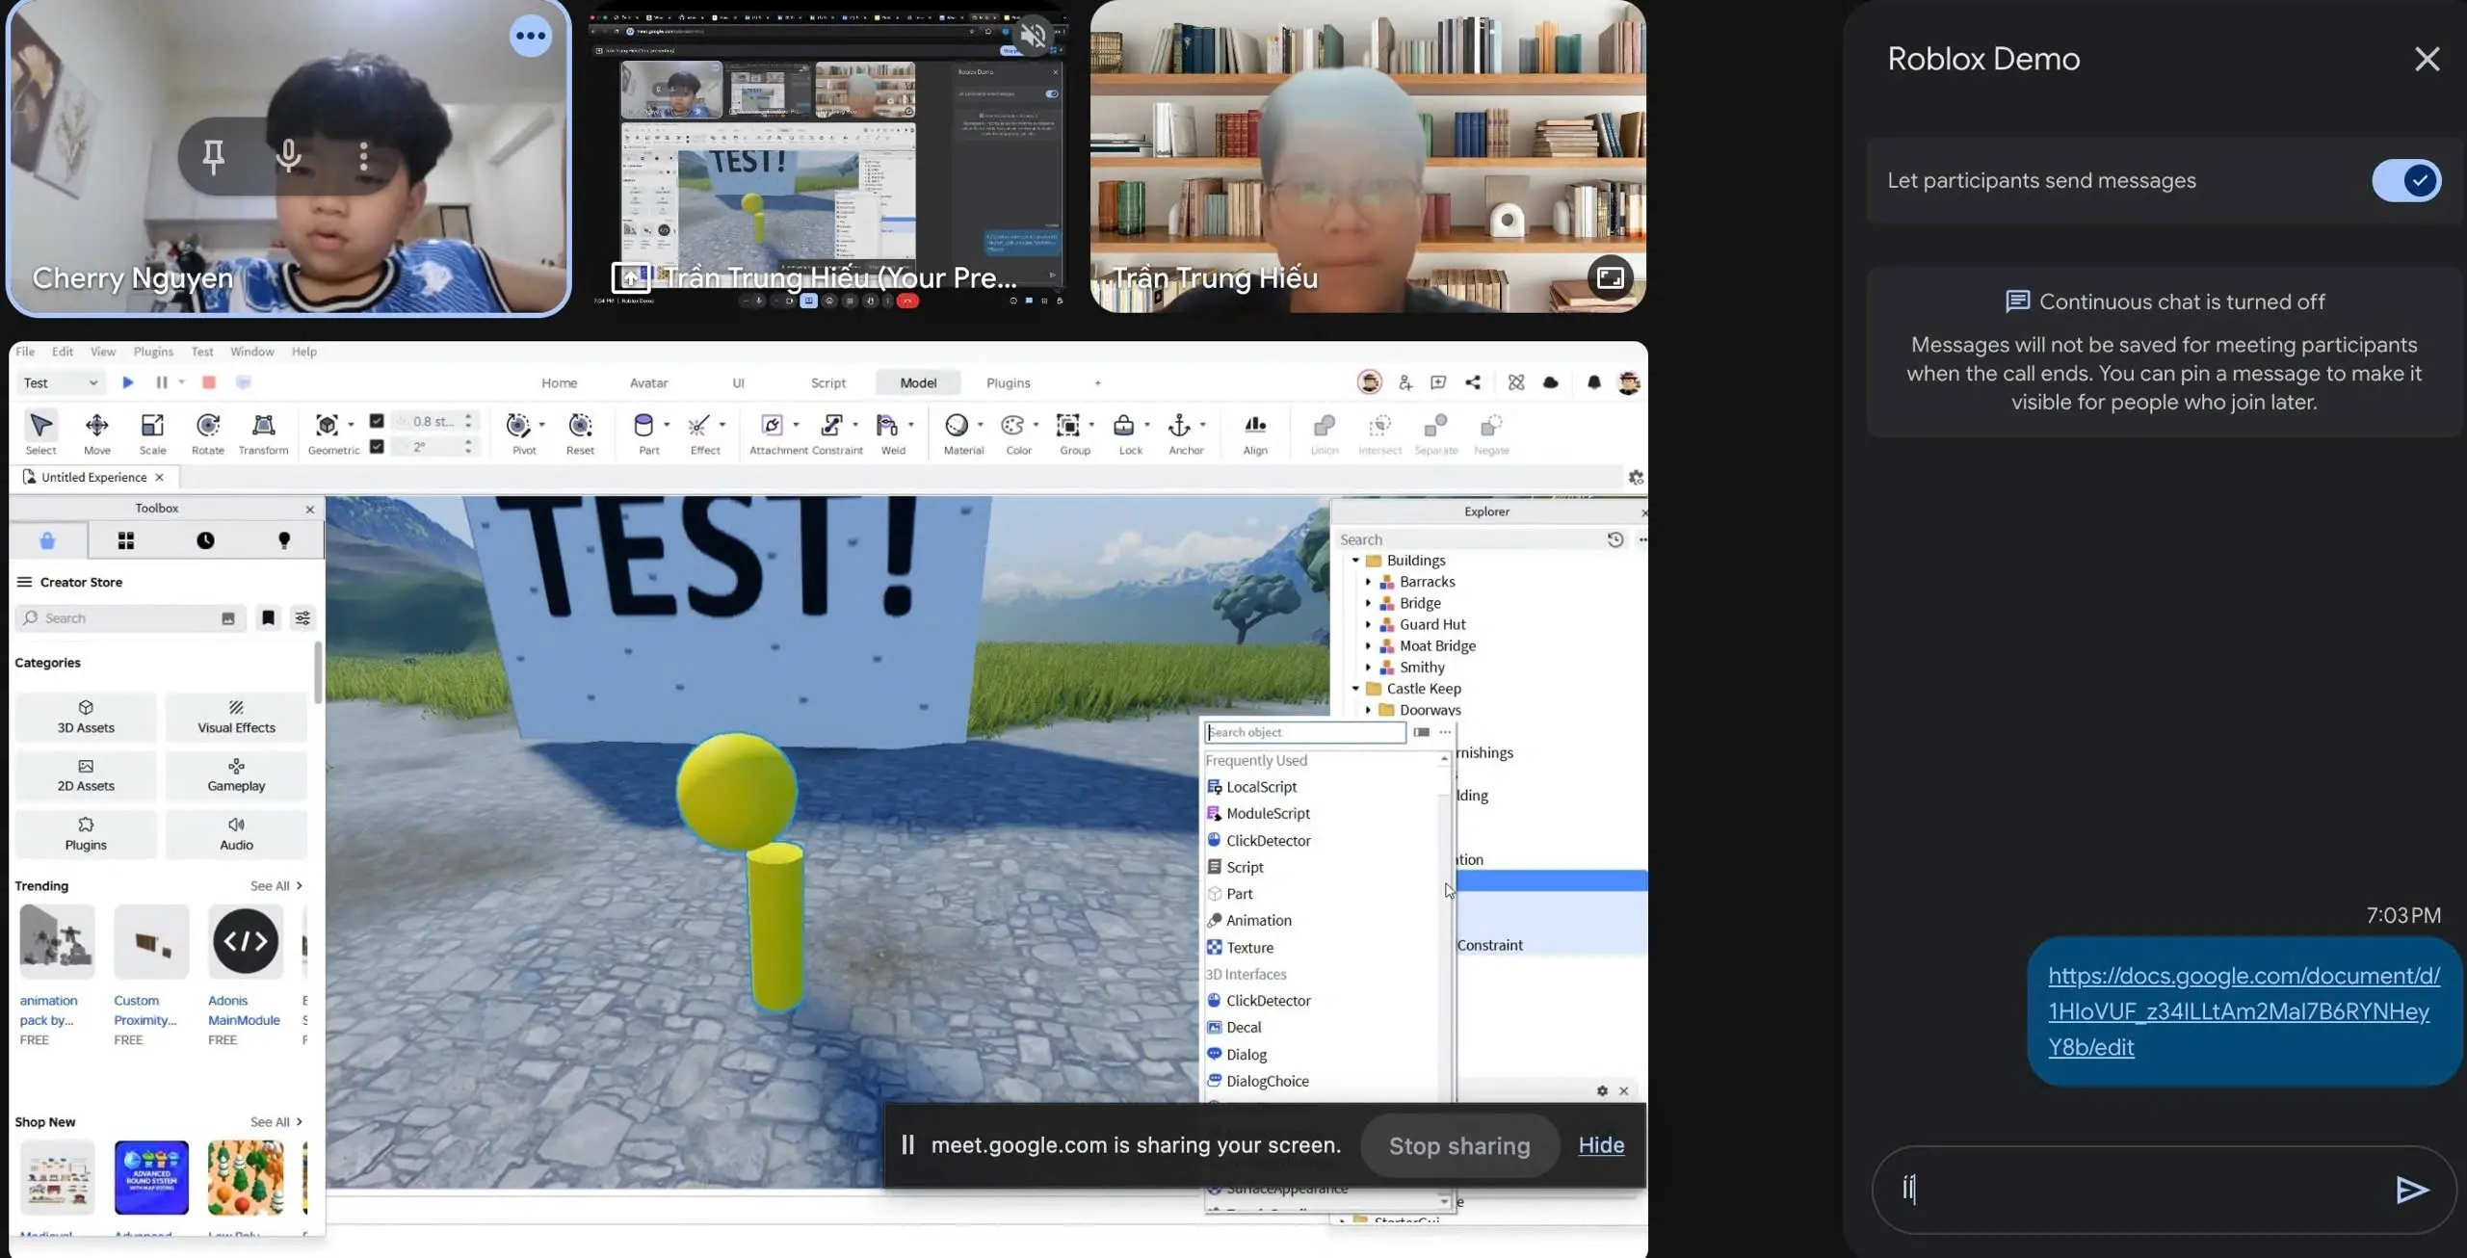Open Toolbox Inventory grid tab

pyautogui.click(x=126, y=540)
